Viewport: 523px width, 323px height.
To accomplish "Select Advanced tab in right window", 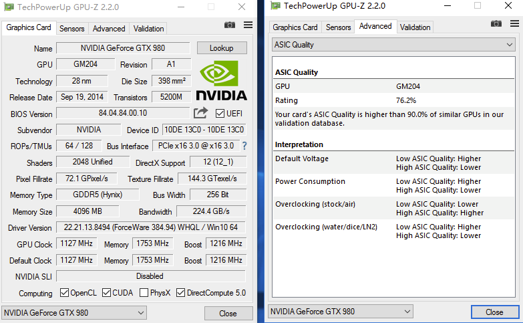I will (375, 26).
